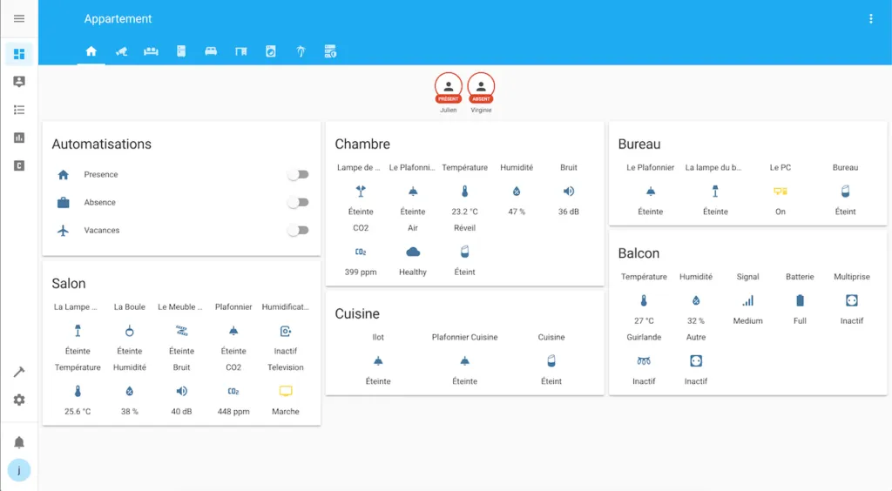
Task: Switch to the bed (bedroom) tab
Action: [x=211, y=51]
